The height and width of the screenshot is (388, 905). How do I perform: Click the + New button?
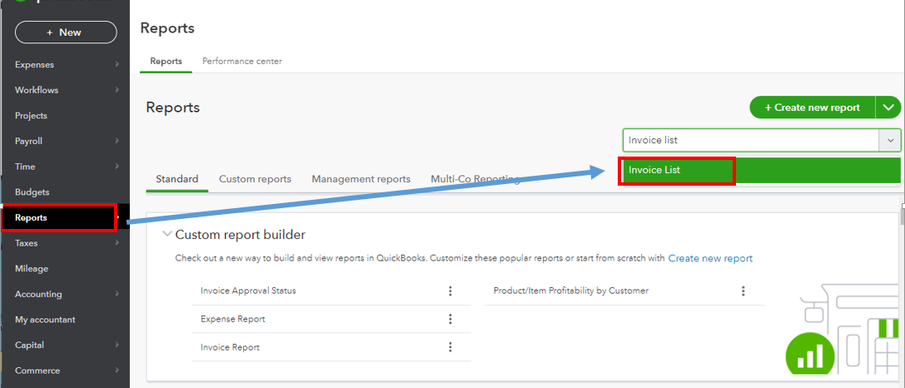click(x=66, y=32)
